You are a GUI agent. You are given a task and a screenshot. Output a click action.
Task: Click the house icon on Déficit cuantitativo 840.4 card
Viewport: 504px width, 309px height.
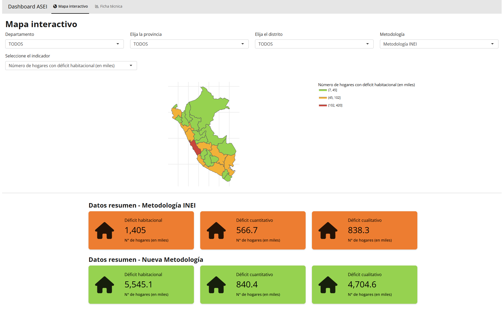tap(216, 285)
